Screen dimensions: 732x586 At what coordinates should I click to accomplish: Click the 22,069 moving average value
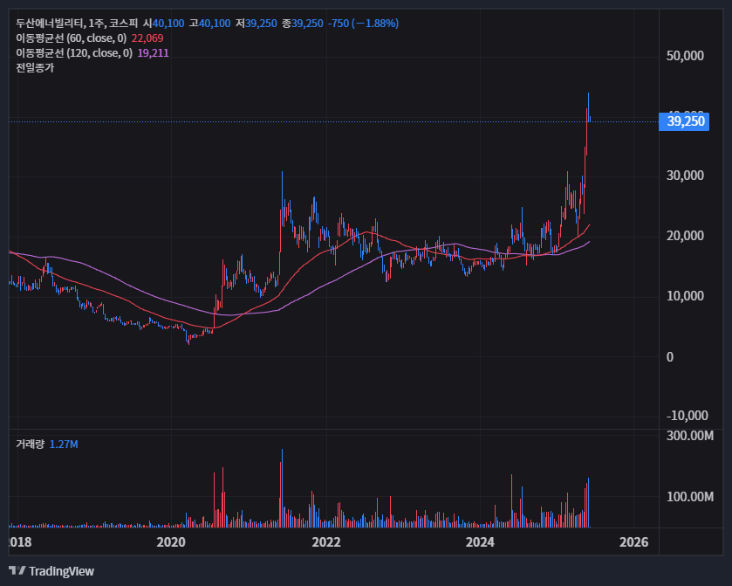point(147,38)
